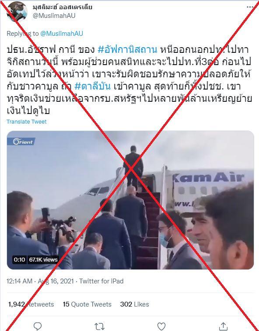Like the tweet with the heart icon

161,326
